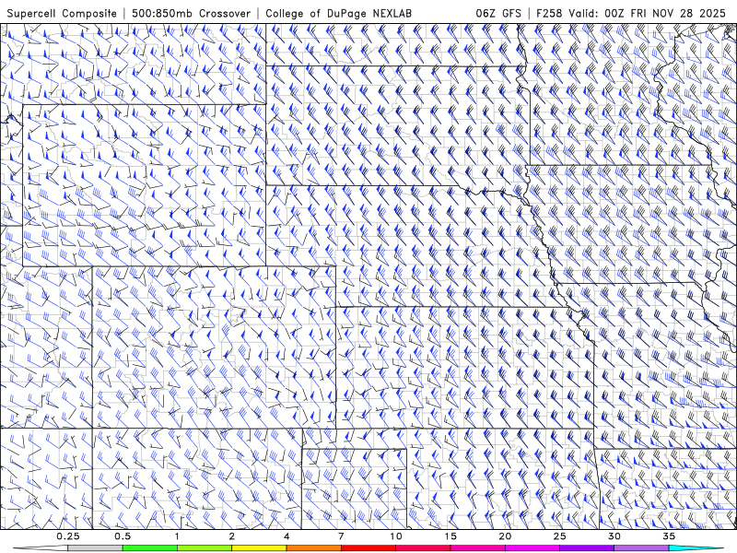Select the scale value 10
This screenshot has height=553, width=737.
(x=396, y=536)
